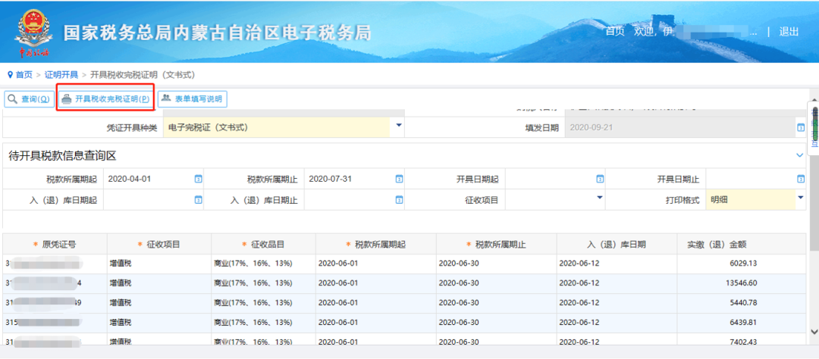Click 税款所属期止 date field 2020-07-31
Viewport: 819px width, 359px height.
[x=350, y=179]
